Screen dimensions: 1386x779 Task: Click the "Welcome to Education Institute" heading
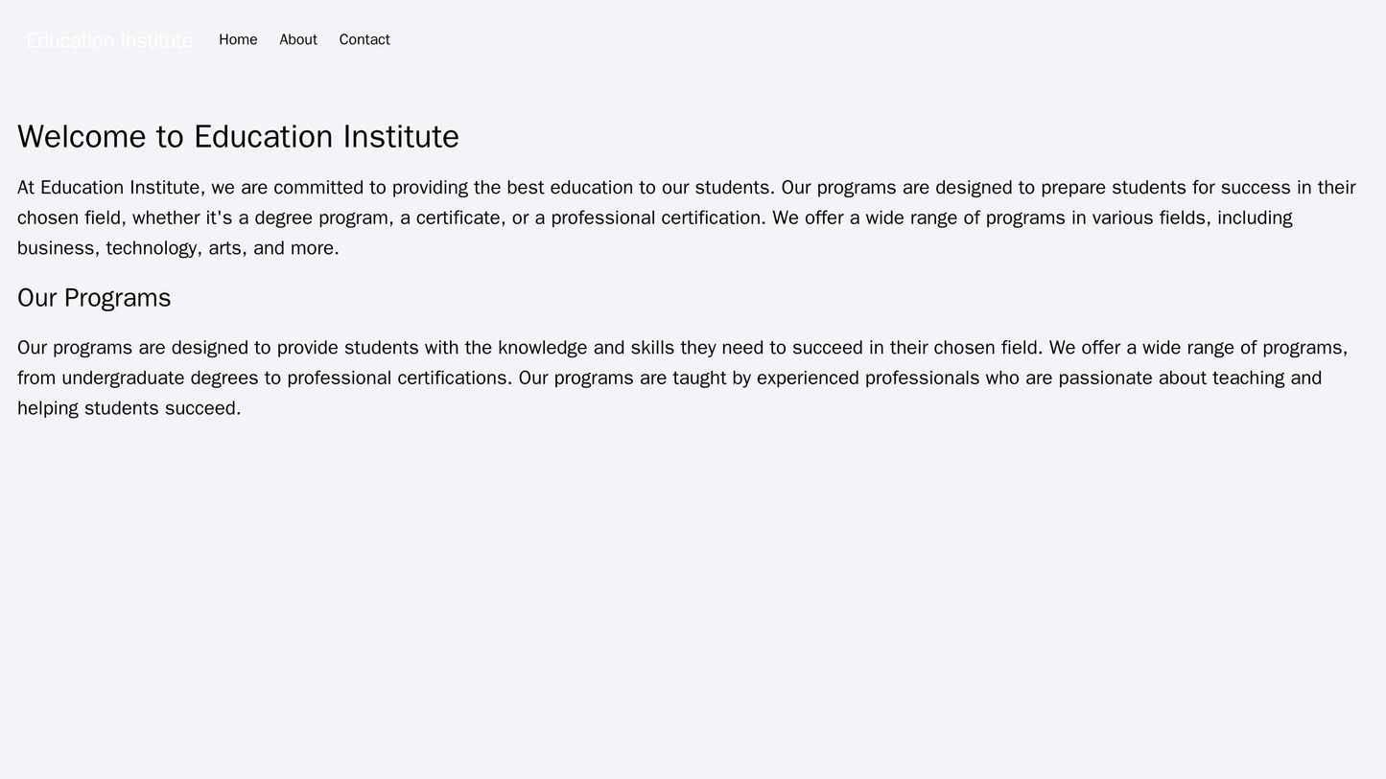[238, 136]
